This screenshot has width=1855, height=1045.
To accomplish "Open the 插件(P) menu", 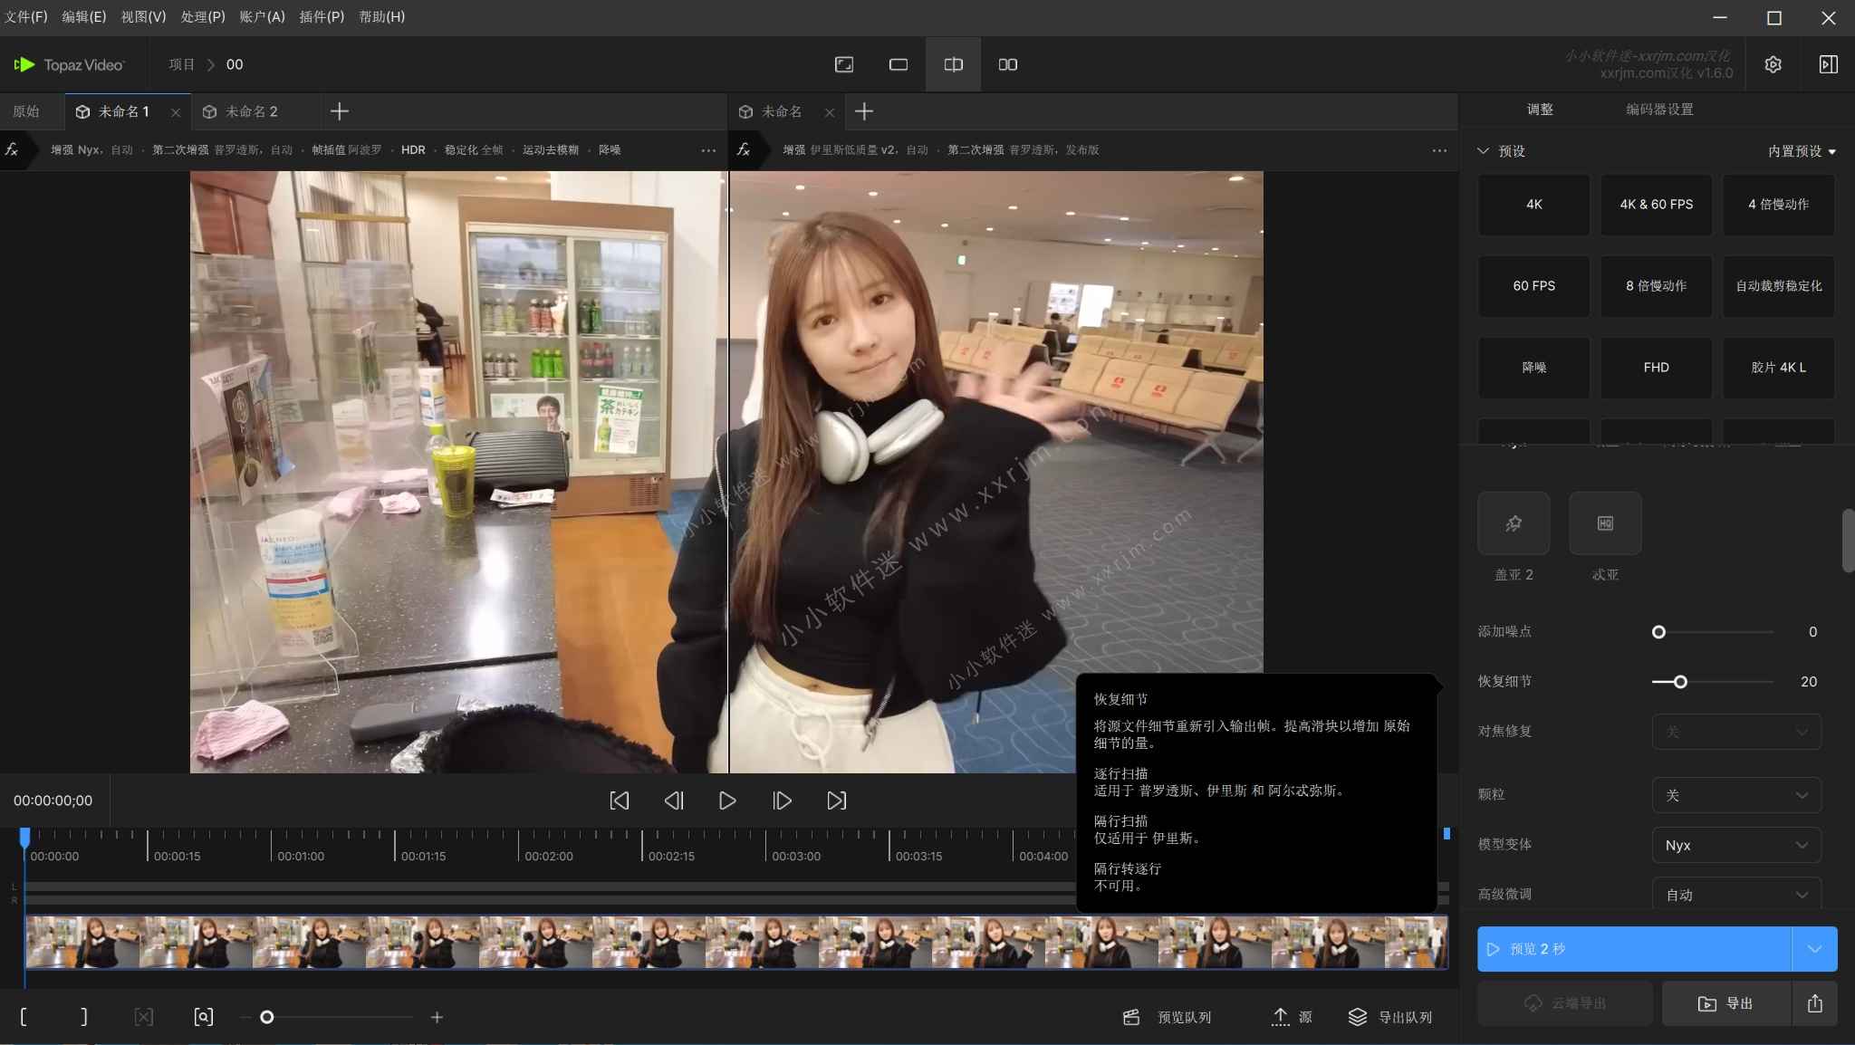I will pyautogui.click(x=322, y=17).
